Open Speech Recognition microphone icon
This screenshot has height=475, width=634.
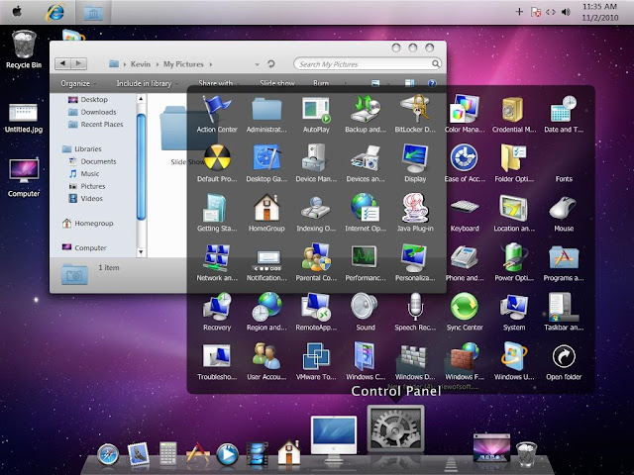point(415,307)
